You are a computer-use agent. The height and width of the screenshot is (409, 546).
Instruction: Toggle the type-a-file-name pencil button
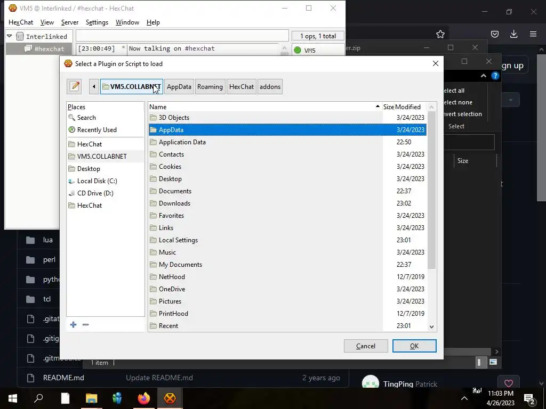pyautogui.click(x=74, y=87)
